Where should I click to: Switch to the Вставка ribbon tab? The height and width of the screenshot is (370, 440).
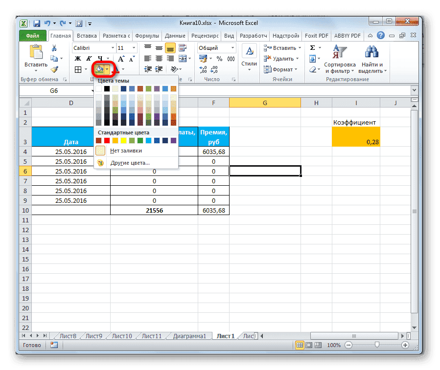click(x=86, y=35)
